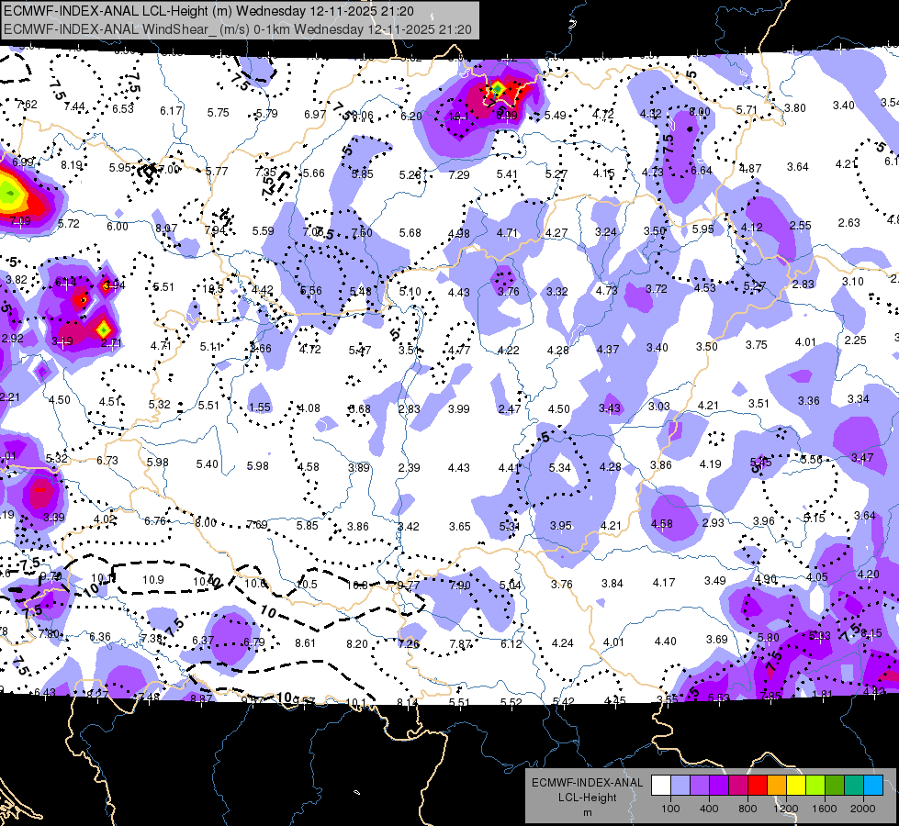Click the wind shear value 10.9
This screenshot has width=899, height=826.
coord(153,580)
